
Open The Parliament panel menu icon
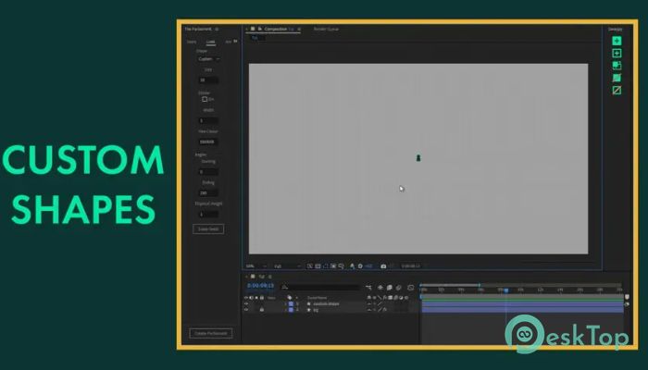click(x=217, y=30)
